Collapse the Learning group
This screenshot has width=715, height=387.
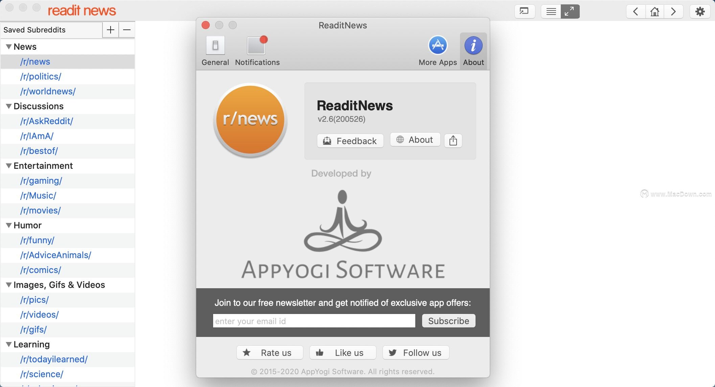tap(9, 344)
